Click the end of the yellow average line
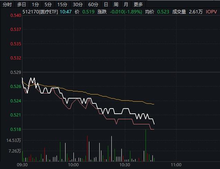The height and width of the screenshot is (169, 220). 154,104
